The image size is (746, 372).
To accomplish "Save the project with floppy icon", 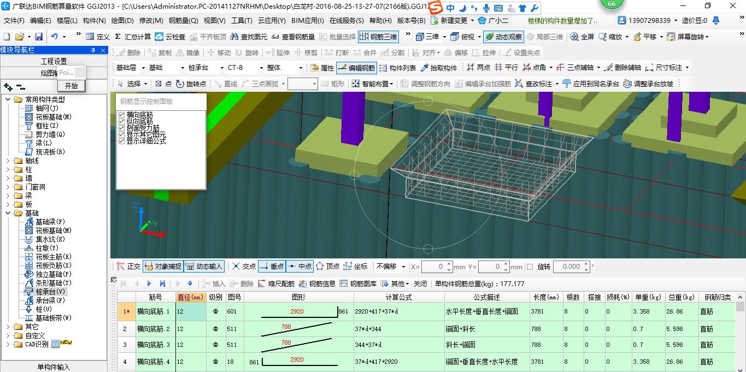I will coord(39,37).
